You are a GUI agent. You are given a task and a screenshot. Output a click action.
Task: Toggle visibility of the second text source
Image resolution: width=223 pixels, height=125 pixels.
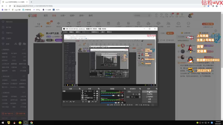pos(94,93)
